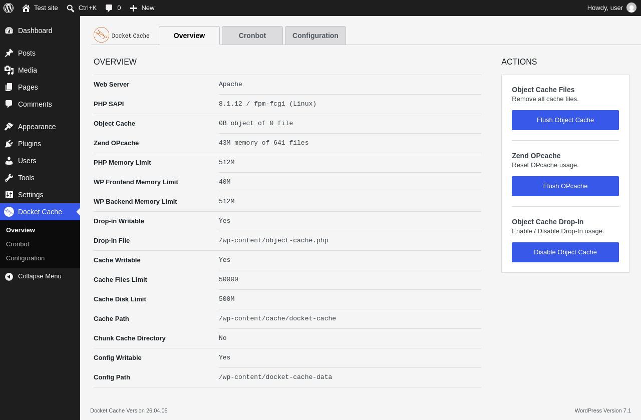Open the Posts menu item
Screen dimensions: 641x420
click(x=27, y=53)
